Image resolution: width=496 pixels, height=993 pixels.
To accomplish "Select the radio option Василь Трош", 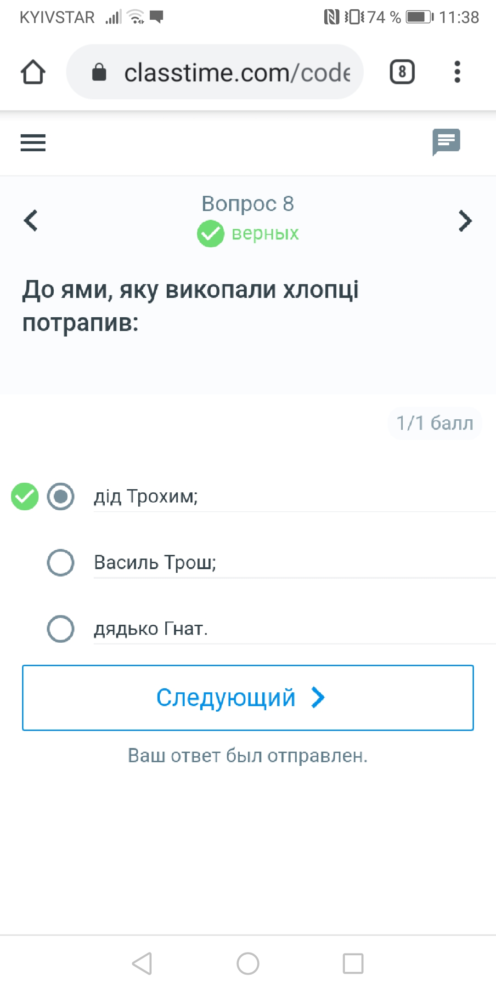I will (61, 563).
